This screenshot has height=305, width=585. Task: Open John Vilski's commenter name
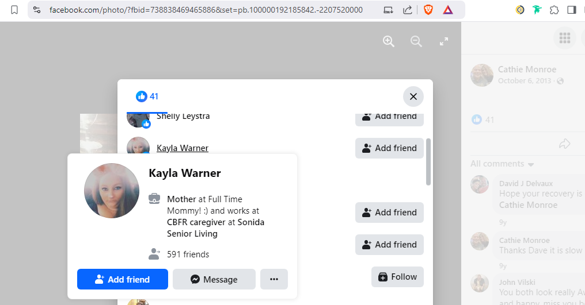click(x=517, y=282)
